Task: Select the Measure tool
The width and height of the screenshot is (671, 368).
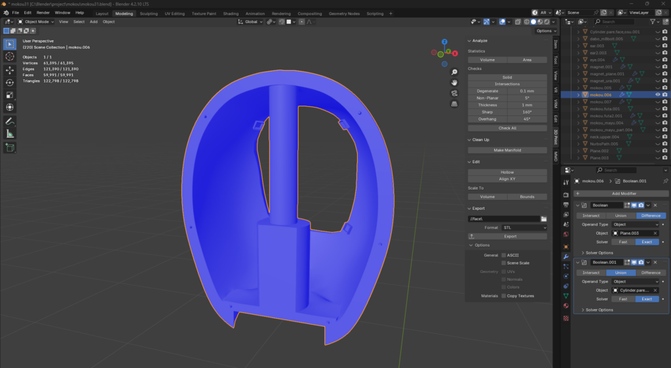Action: click(10, 134)
